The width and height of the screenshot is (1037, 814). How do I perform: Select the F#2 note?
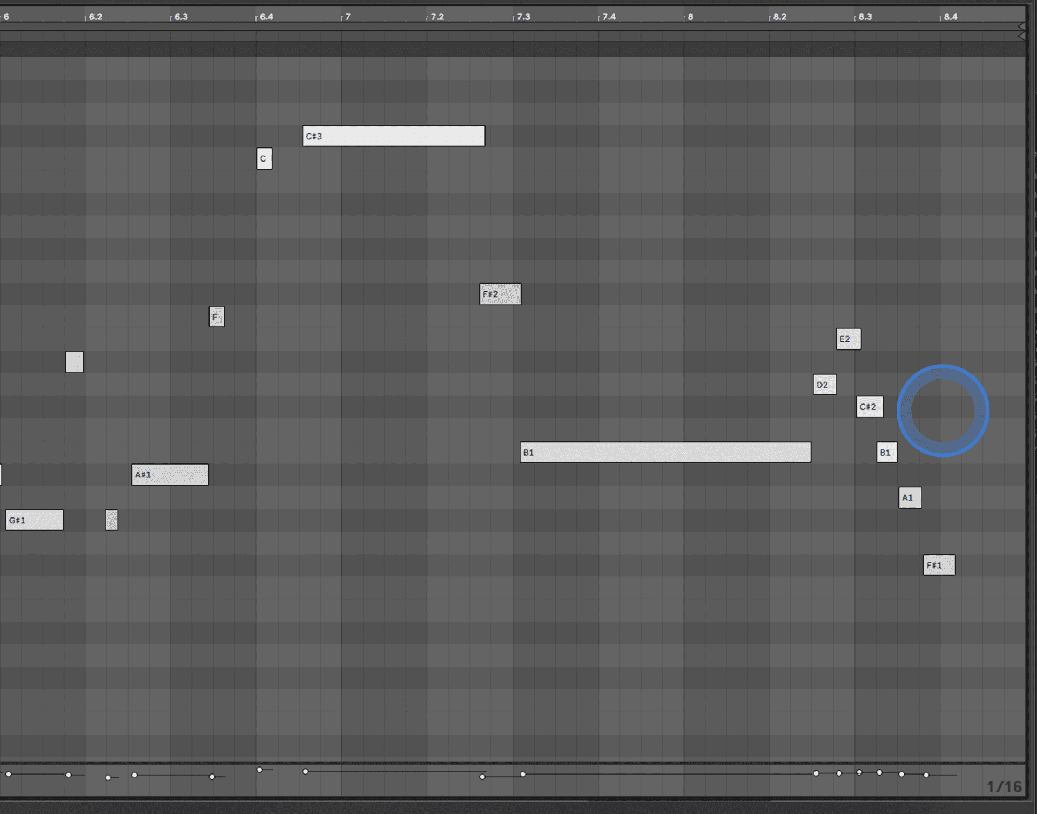500,294
